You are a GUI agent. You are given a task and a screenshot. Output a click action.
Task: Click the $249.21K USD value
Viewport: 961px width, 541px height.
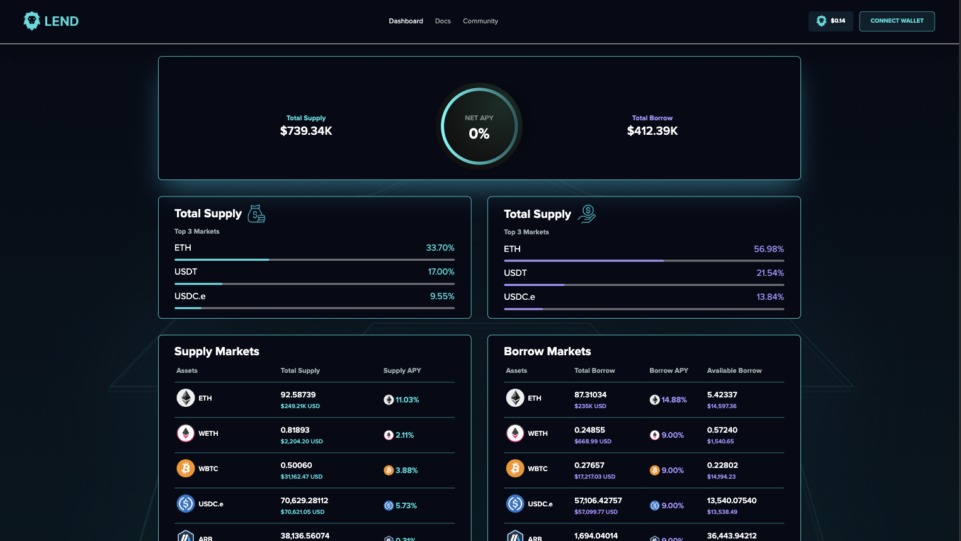(300, 406)
